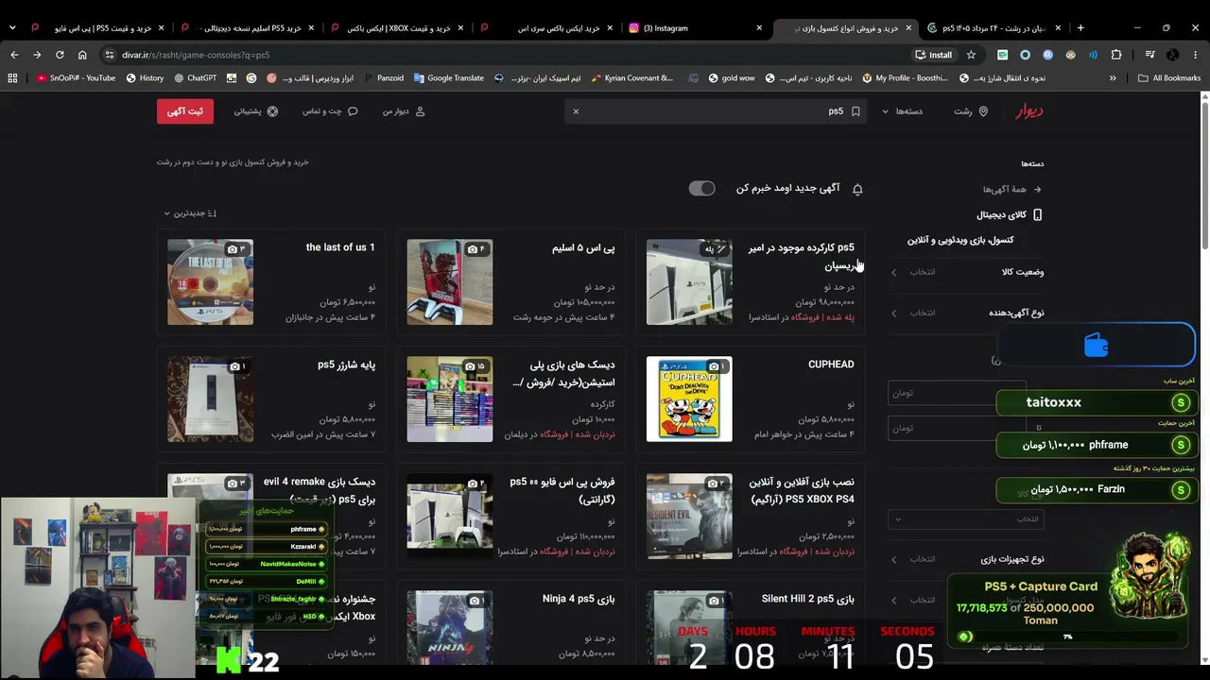This screenshot has width=1210, height=680.
Task: Click the Install app button in address bar
Action: point(933,55)
